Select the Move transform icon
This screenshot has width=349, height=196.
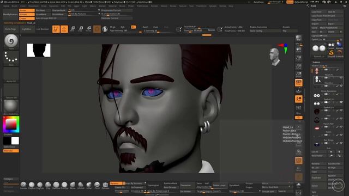pyautogui.click(x=73, y=29)
